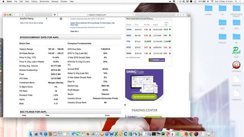Open the SEDG ticker link

[129, 35]
